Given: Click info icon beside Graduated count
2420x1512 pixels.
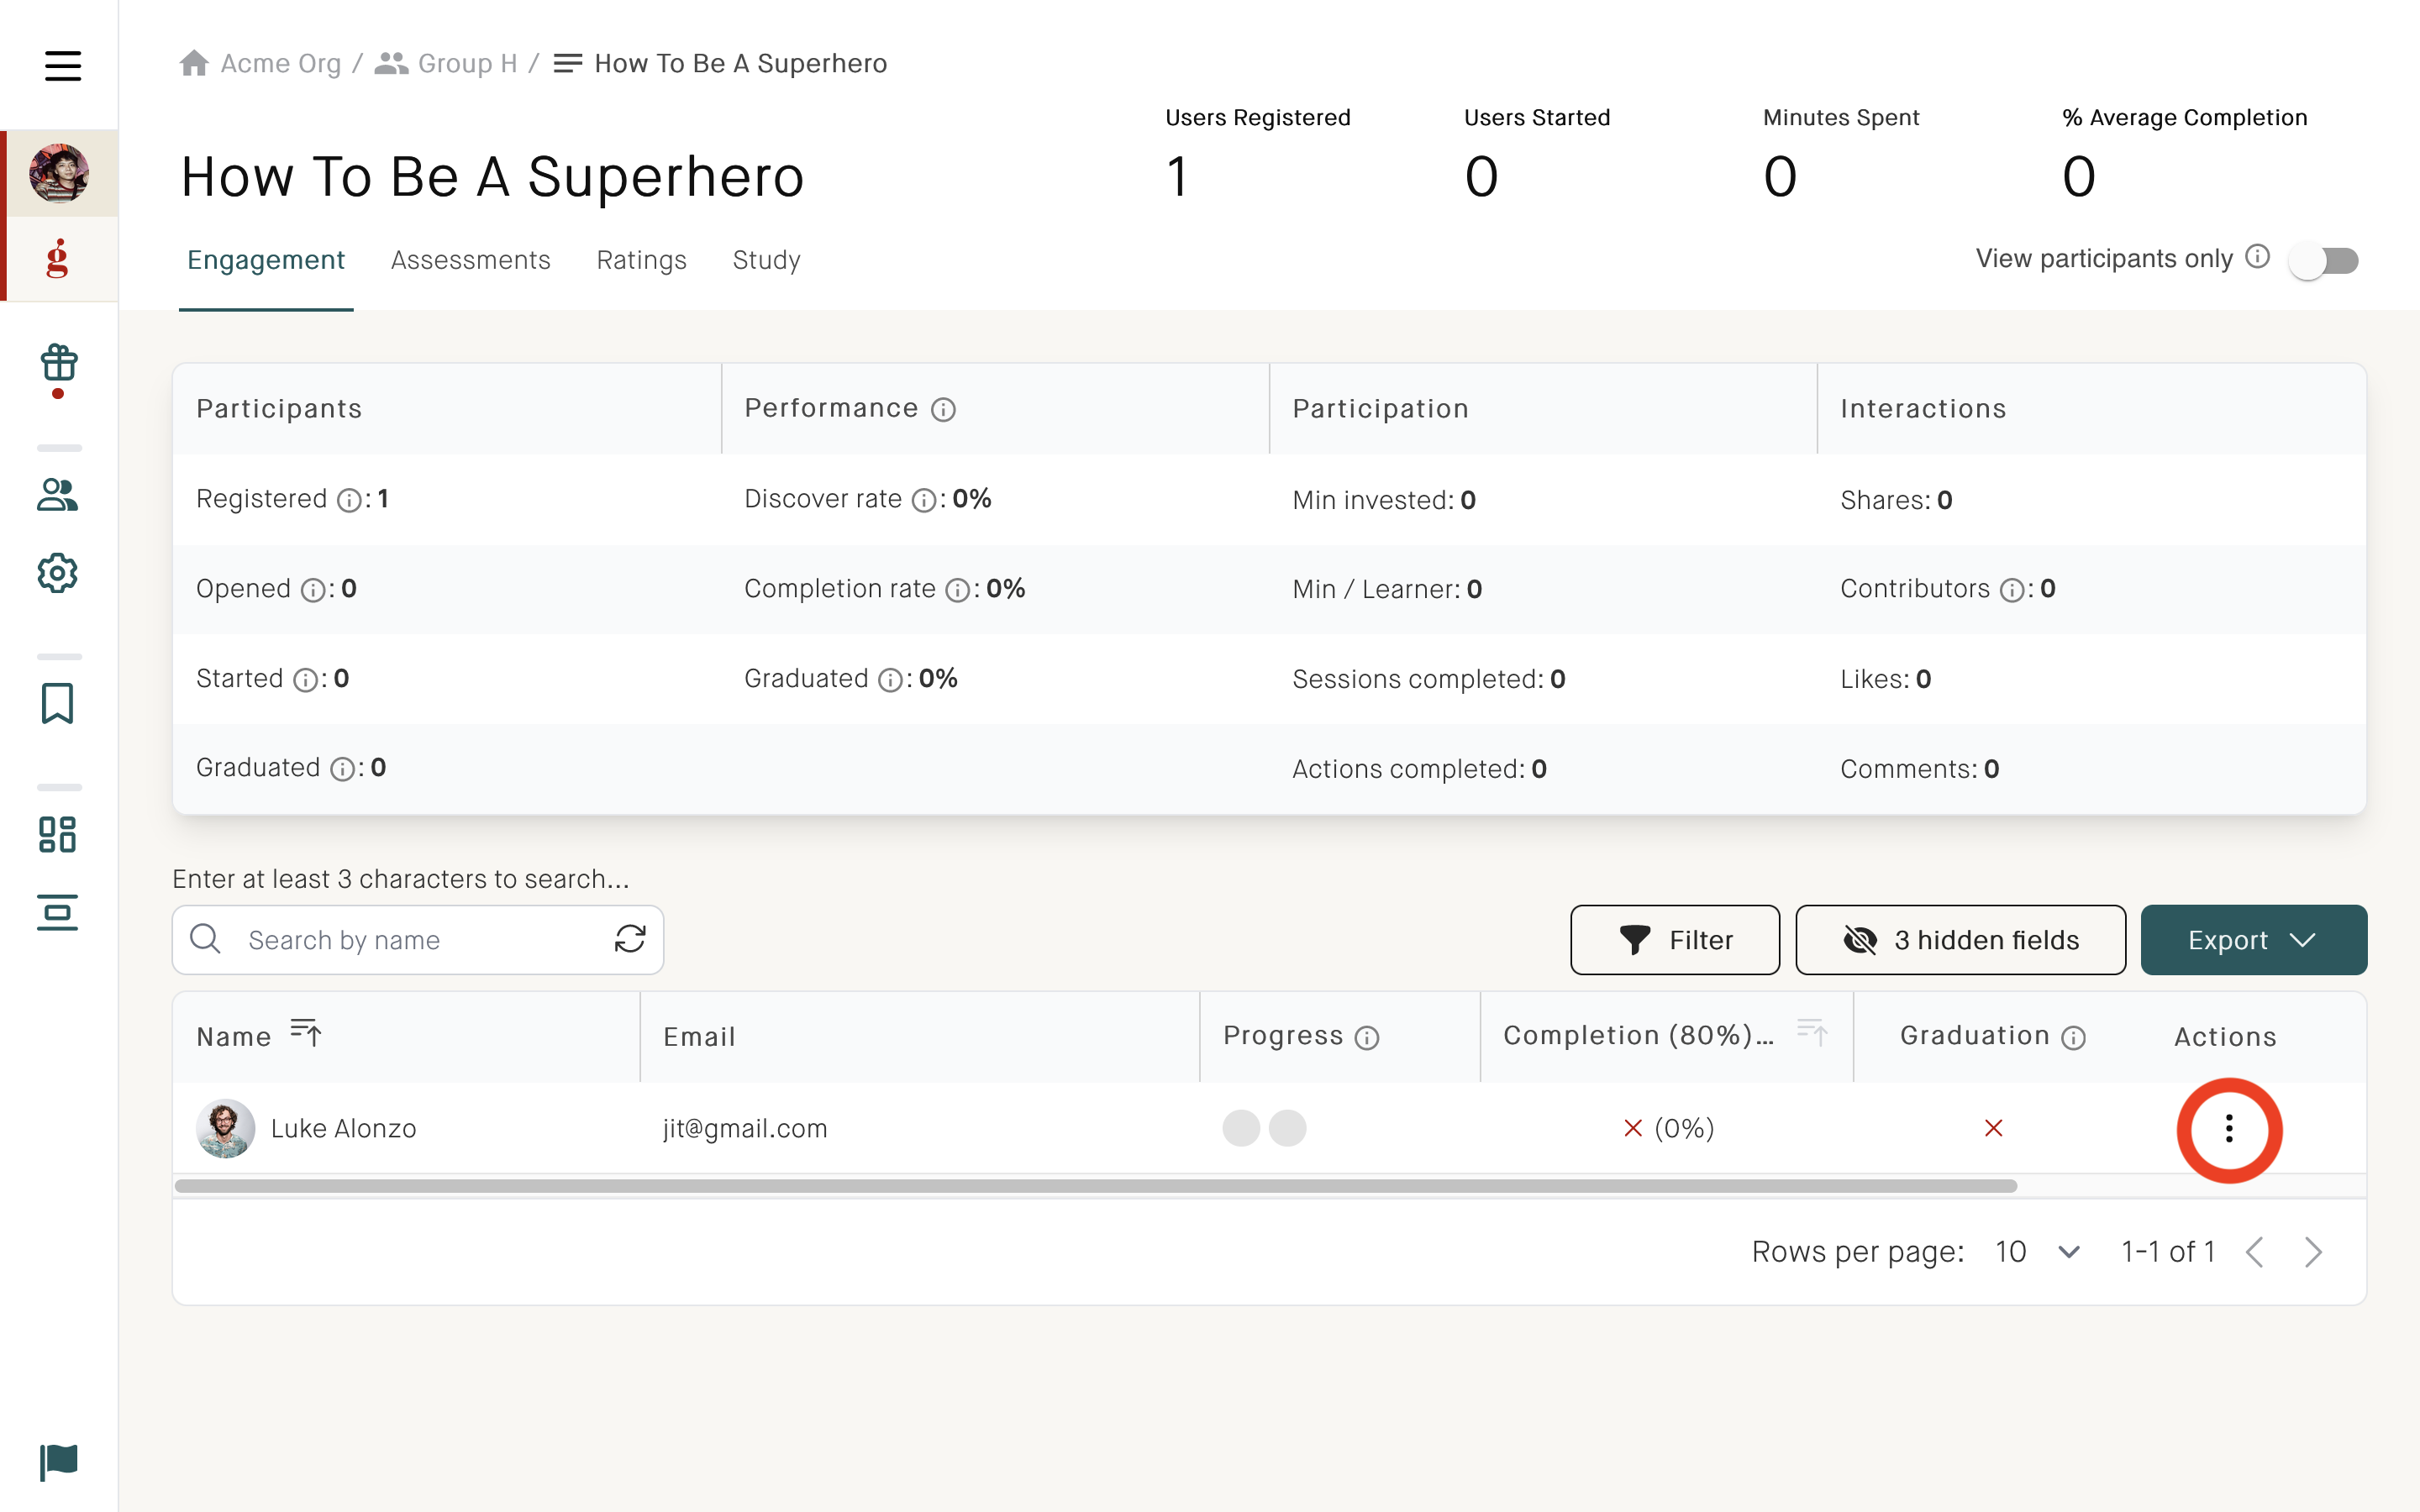Looking at the screenshot, I should click(342, 769).
